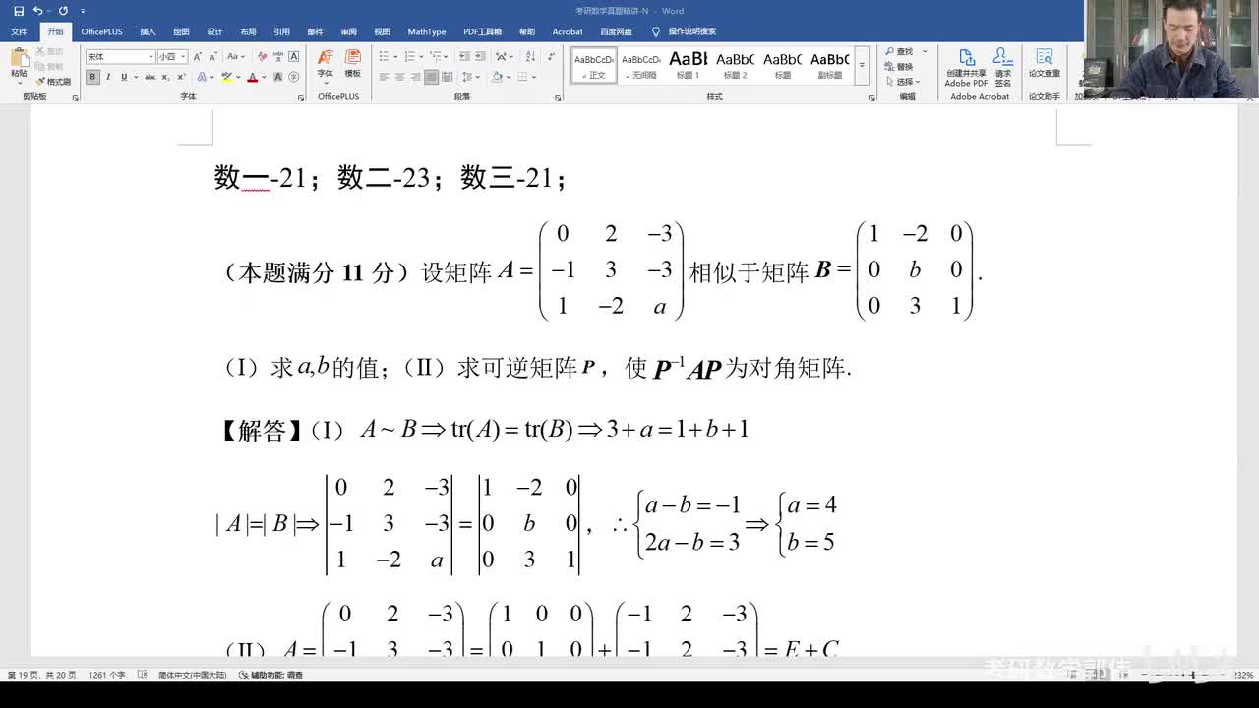Expand the numbered list dropdown
1259x708 pixels.
(423, 57)
